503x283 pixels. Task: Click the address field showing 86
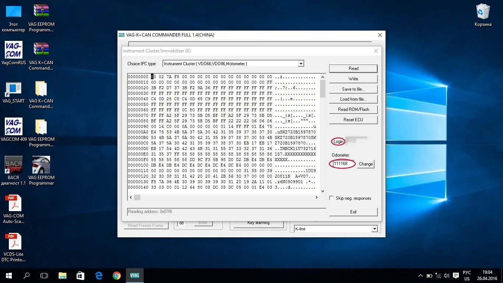point(182,223)
